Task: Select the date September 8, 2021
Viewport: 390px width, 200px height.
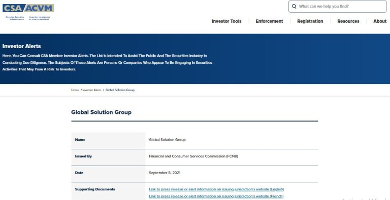Action: click(x=165, y=173)
